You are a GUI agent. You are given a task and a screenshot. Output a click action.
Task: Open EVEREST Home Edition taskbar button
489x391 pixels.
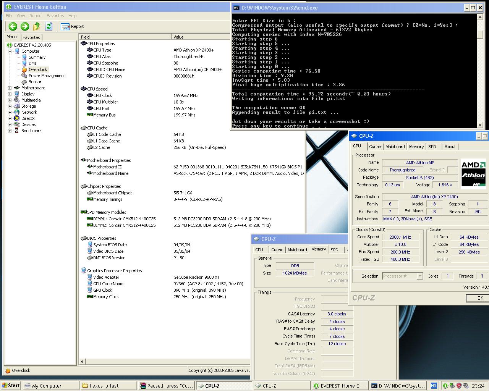point(340,386)
